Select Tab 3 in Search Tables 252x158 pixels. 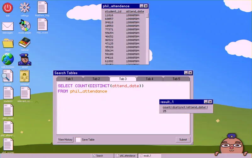pyautogui.click(x=123, y=79)
